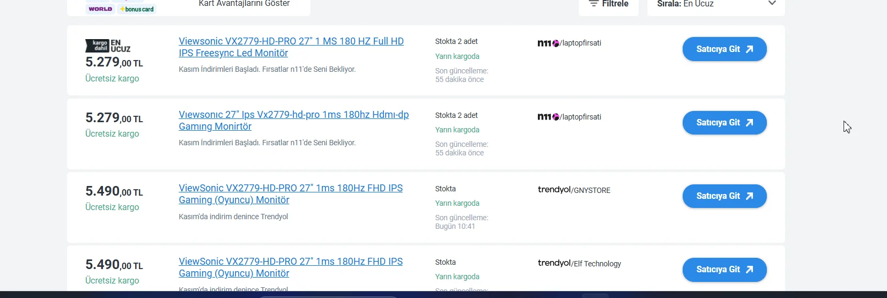
Task: Click the kargo dahil EN UCUZ badge
Action: [x=108, y=46]
